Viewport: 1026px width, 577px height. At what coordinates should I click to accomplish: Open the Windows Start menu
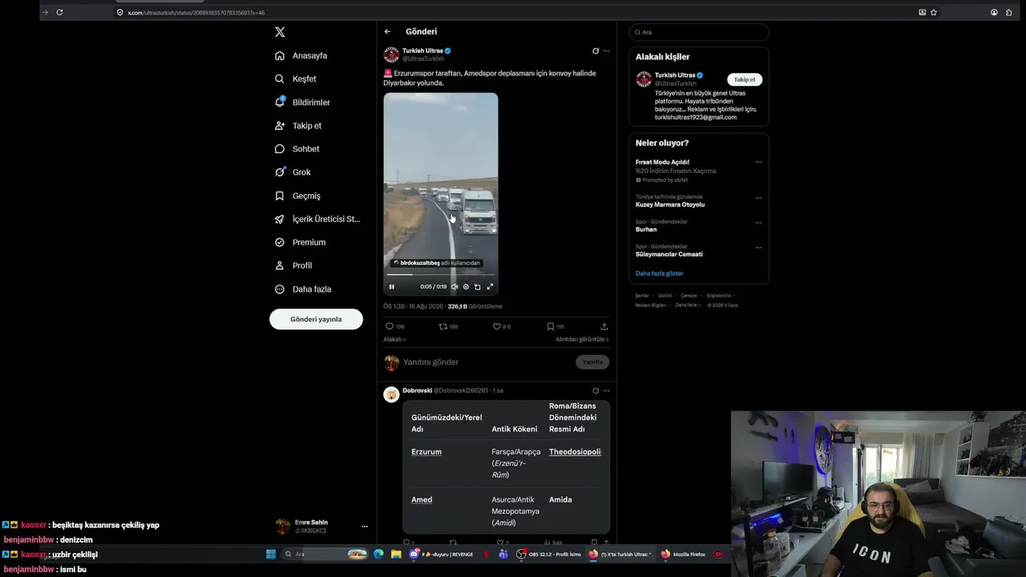pos(271,555)
